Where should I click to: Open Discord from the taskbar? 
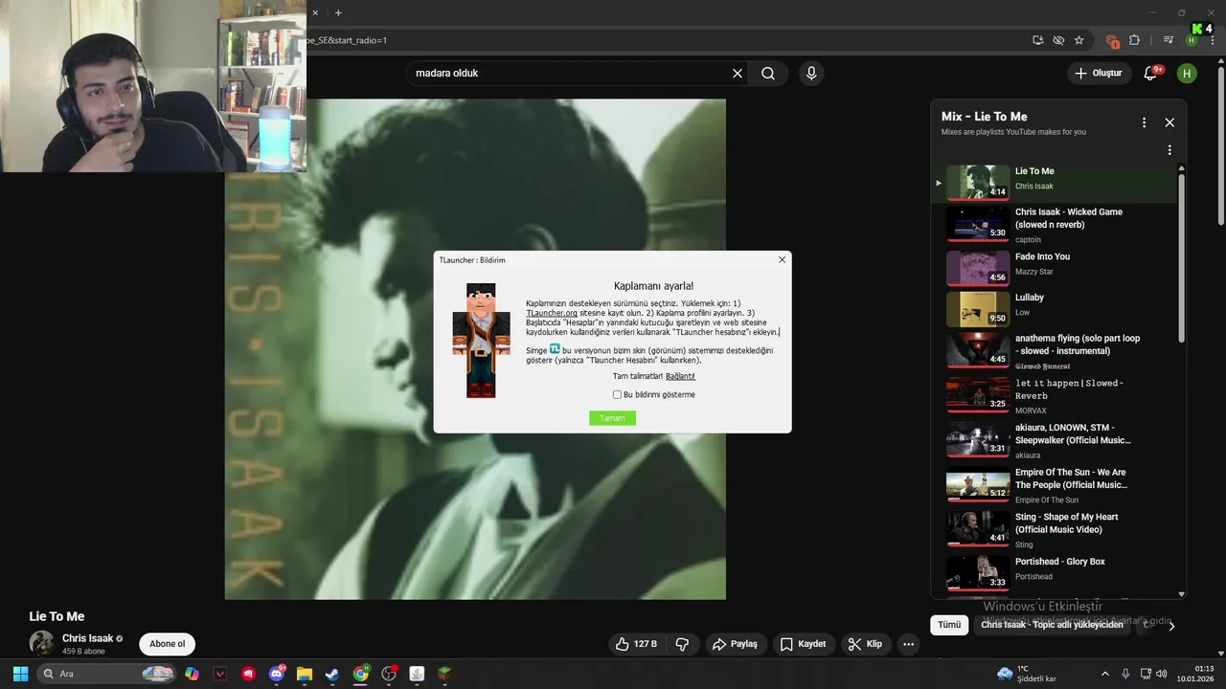(x=277, y=674)
